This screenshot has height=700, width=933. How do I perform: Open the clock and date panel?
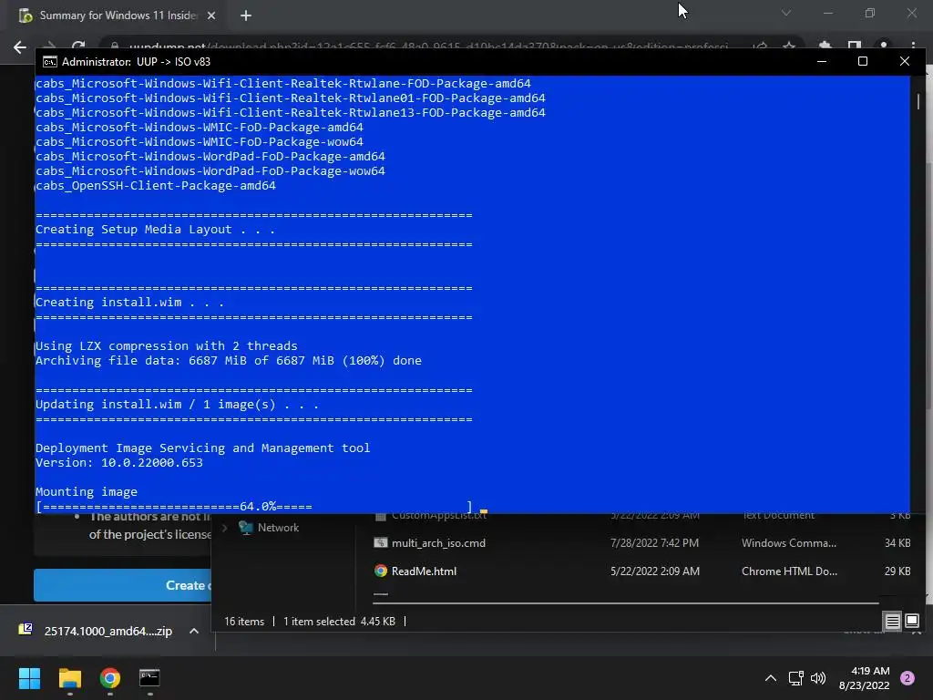pos(864,678)
